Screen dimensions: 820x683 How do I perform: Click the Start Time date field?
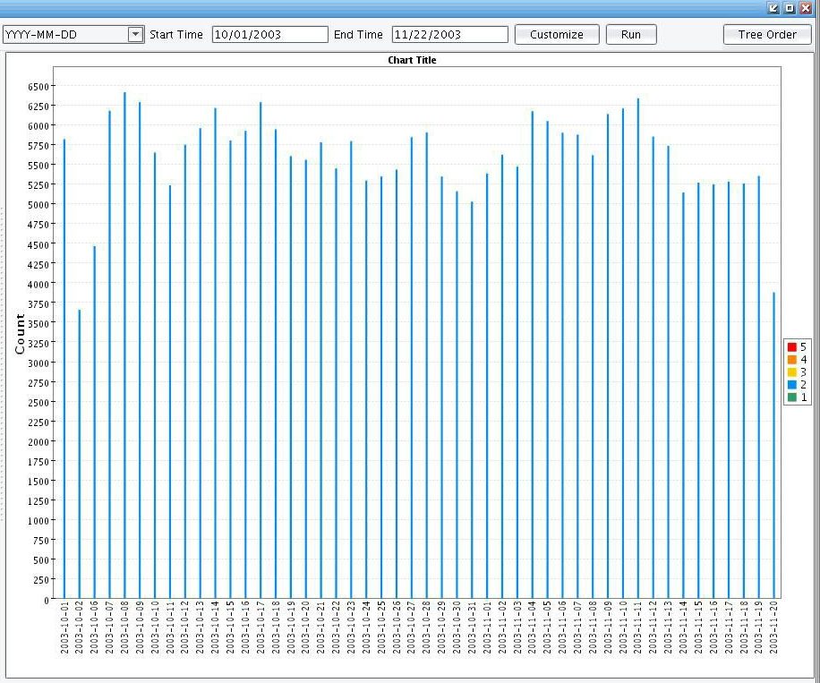(x=269, y=35)
